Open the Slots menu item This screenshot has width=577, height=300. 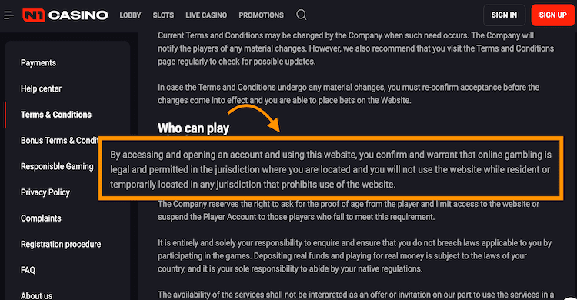pos(163,15)
